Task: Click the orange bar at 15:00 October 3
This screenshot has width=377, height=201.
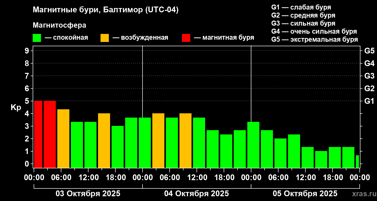Action: point(104,140)
